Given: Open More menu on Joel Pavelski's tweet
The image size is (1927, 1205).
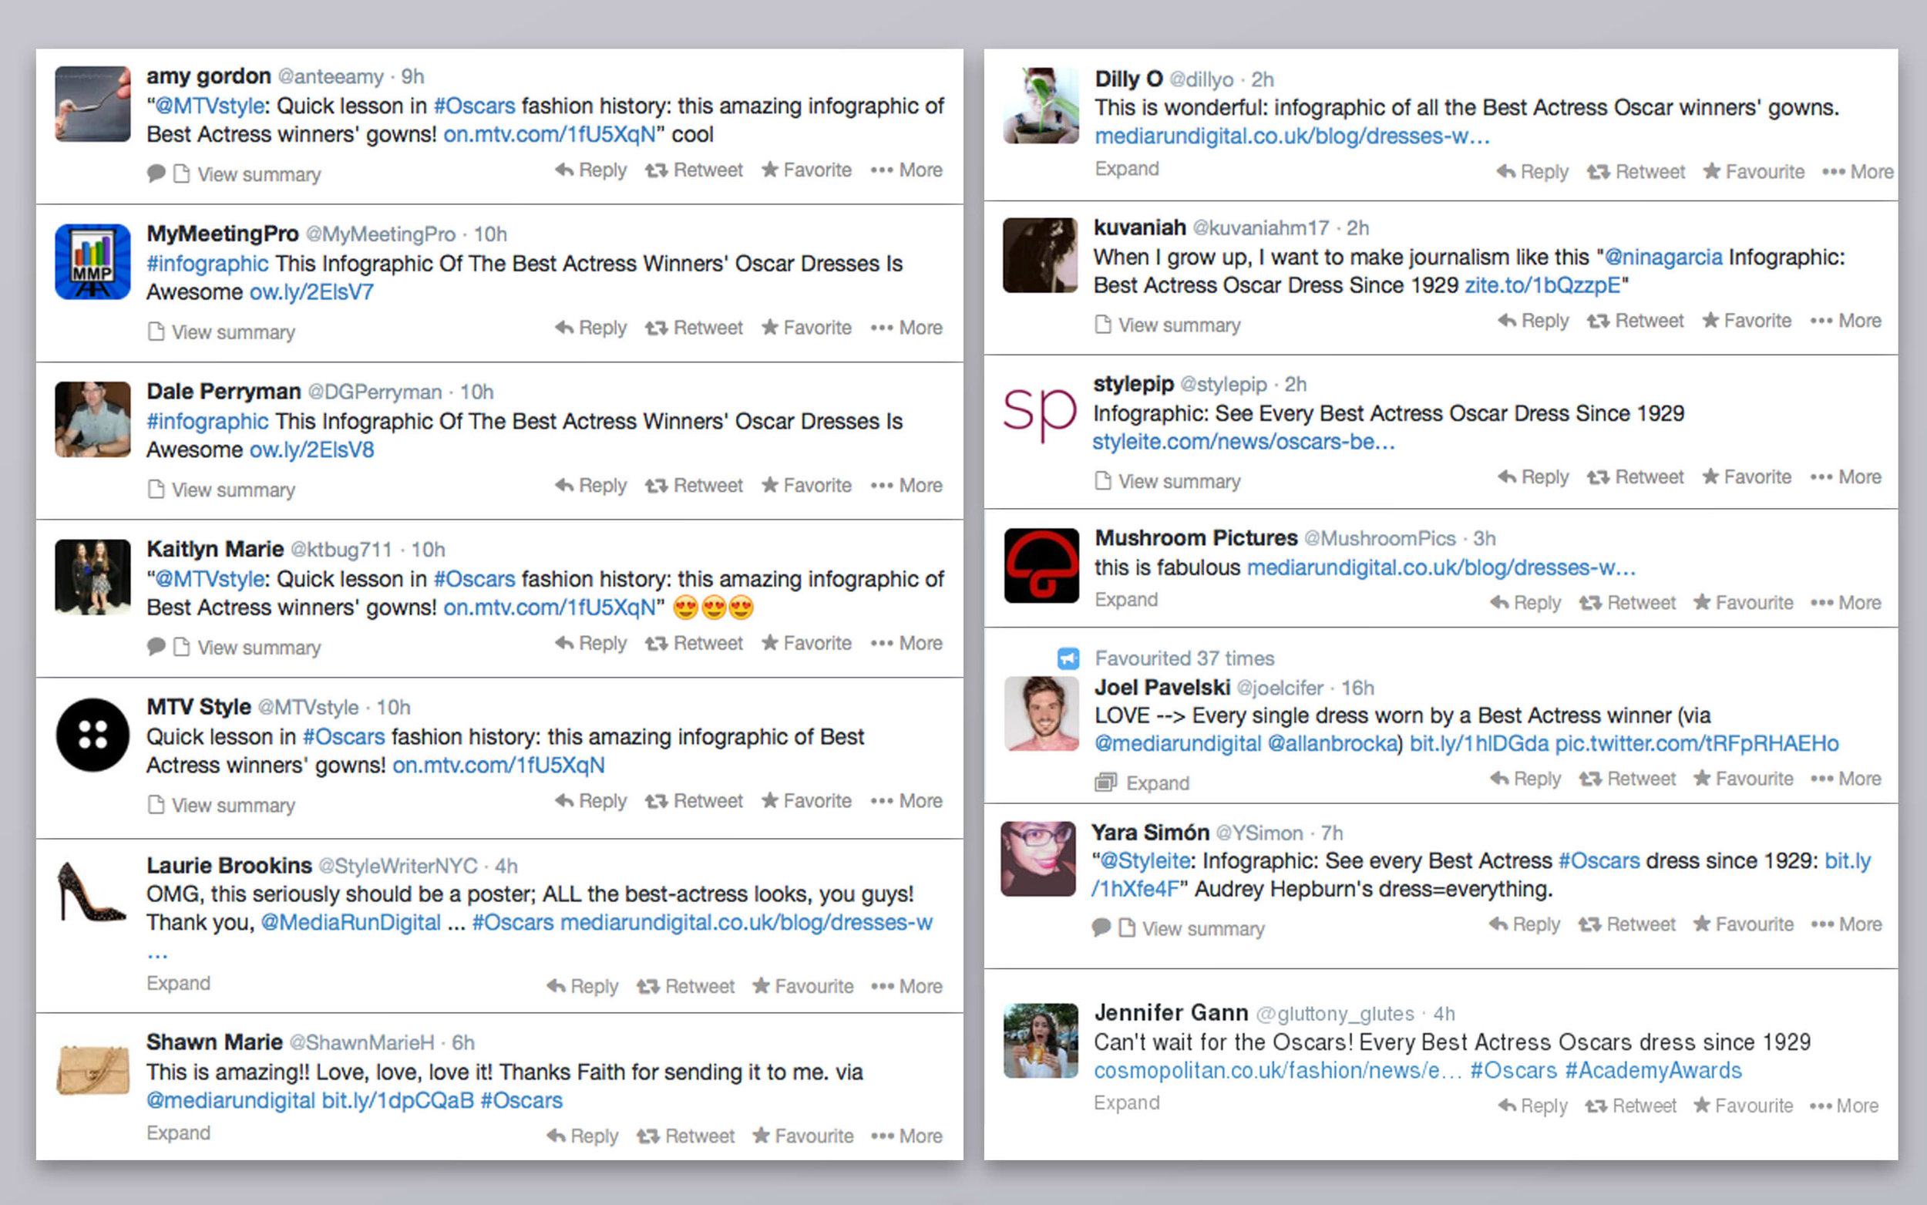Looking at the screenshot, I should pos(1846,779).
